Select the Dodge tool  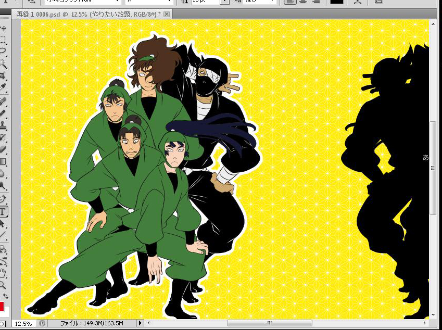click(3, 185)
